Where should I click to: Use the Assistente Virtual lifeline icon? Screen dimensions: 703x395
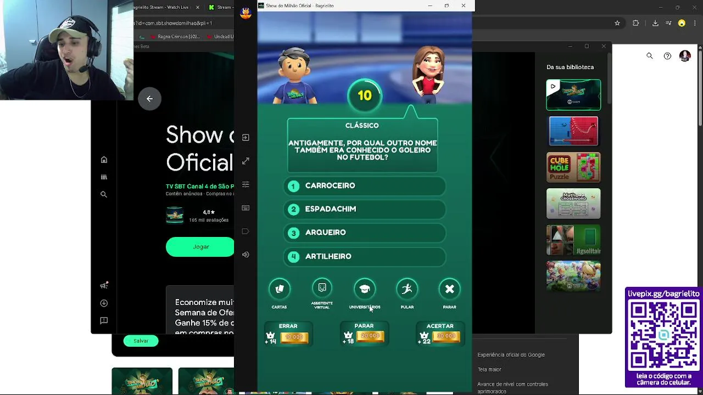[x=322, y=288]
